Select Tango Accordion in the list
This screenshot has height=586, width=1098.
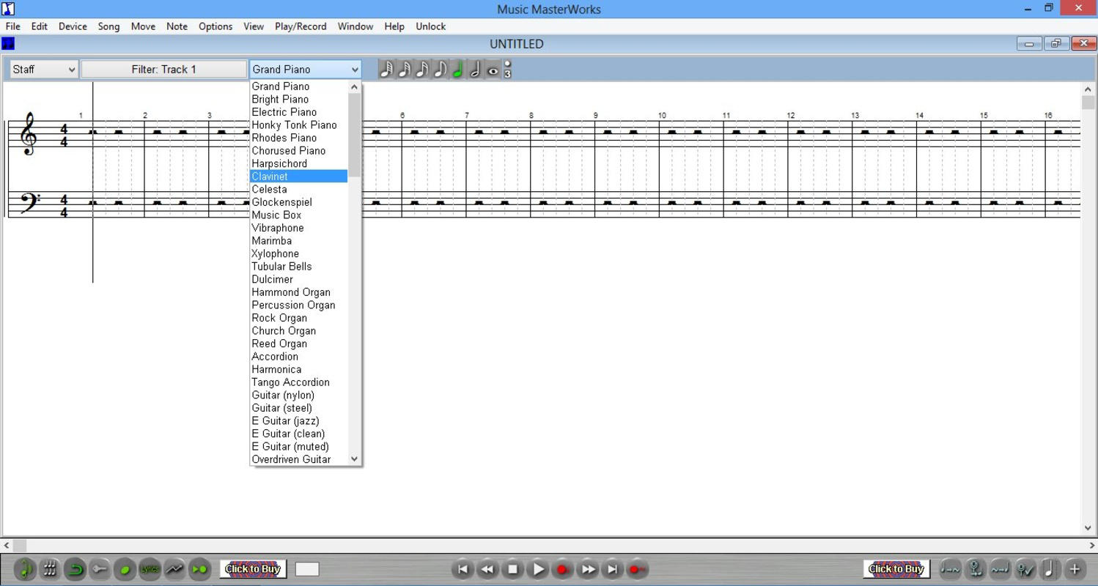pos(298,382)
